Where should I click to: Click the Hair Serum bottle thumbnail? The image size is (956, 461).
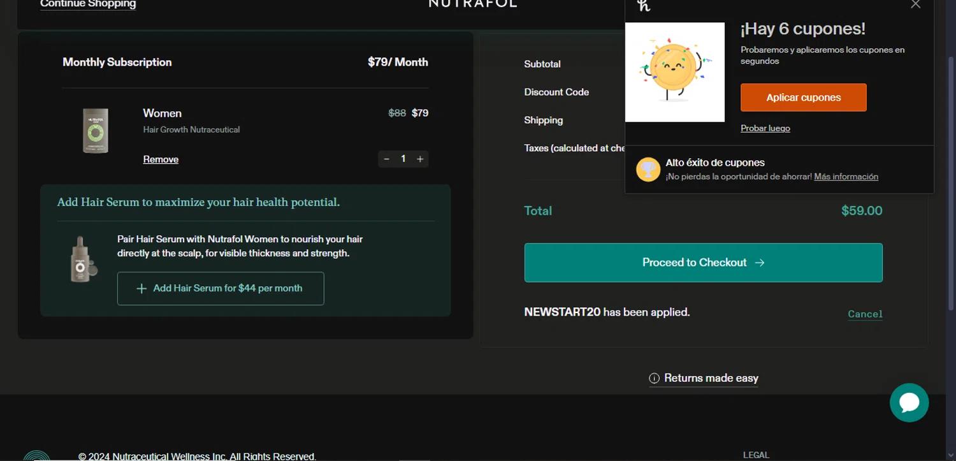[x=83, y=260]
